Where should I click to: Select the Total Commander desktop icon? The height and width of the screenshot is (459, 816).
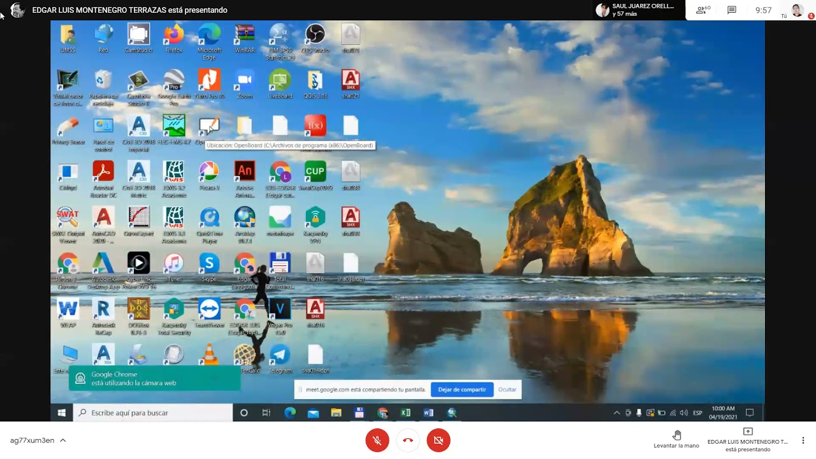[280, 271]
